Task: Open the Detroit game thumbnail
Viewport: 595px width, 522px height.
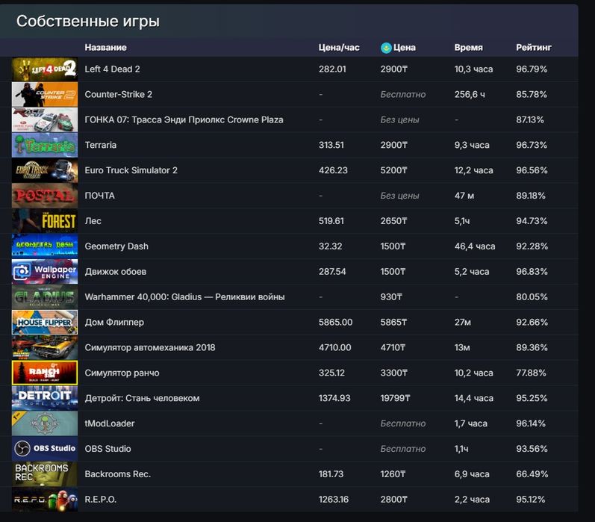Action: pyautogui.click(x=45, y=398)
